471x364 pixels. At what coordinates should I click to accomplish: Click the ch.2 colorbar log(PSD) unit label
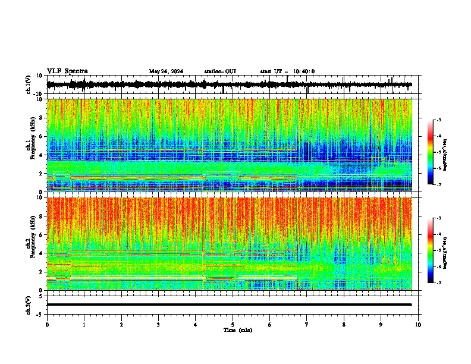click(445, 253)
